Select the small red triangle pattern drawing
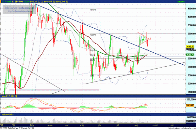Screen dimensions: 196x130 (x=144, y=37)
